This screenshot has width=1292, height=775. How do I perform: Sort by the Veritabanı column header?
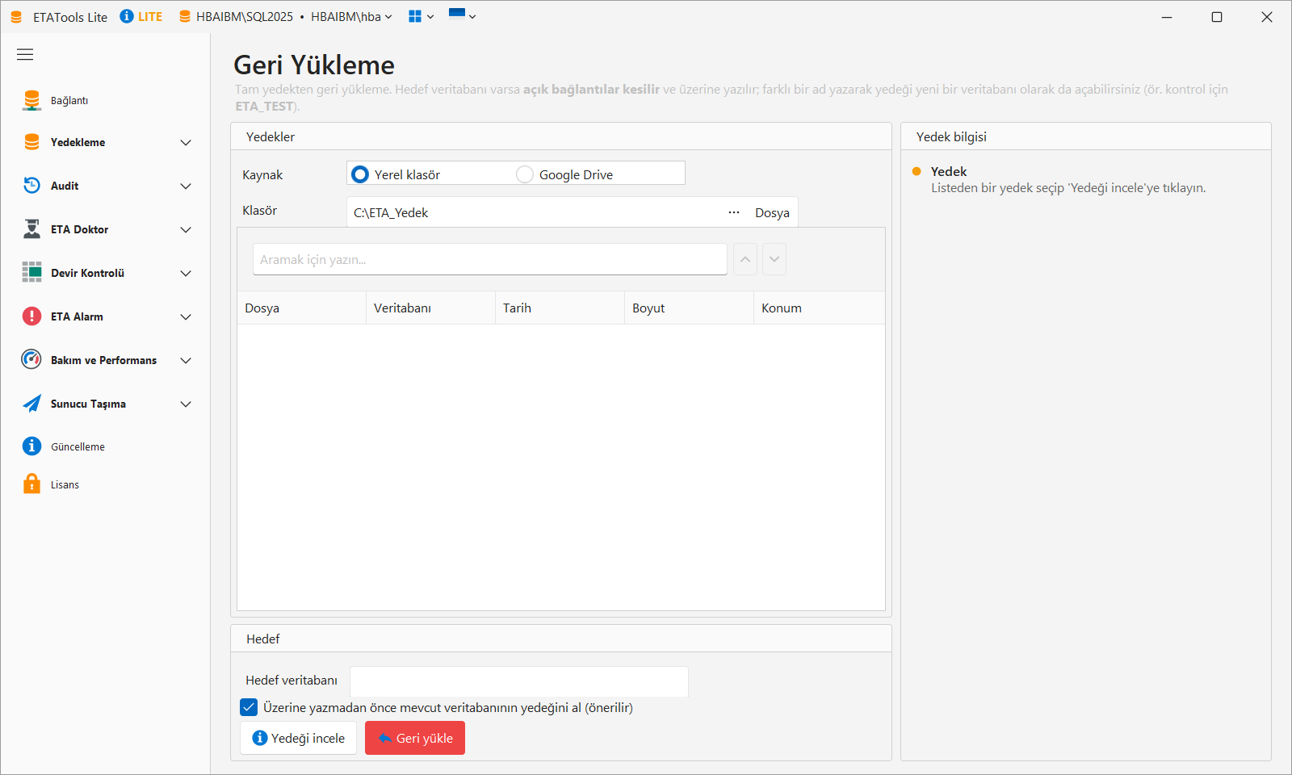430,308
